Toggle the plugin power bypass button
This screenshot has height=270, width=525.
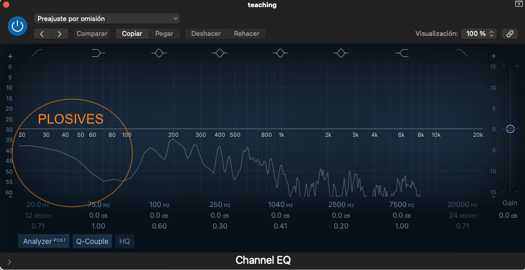click(x=17, y=26)
